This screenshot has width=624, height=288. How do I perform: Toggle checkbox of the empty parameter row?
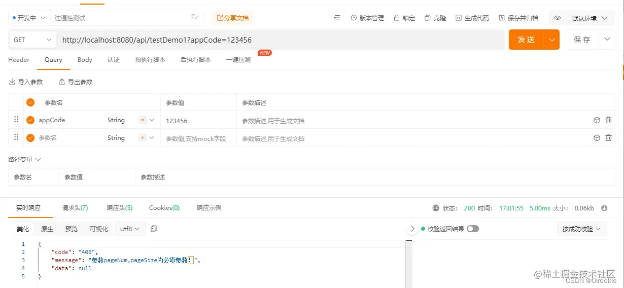[x=30, y=137]
